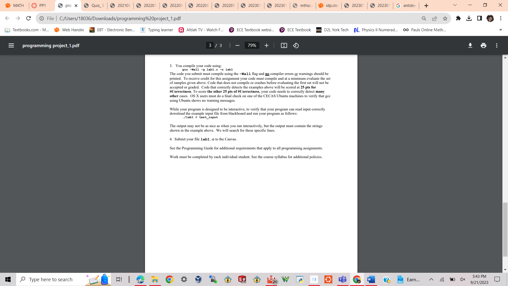Show hidden bookmarks overflow chevron
This screenshot has width=508, height=286.
click(x=500, y=30)
